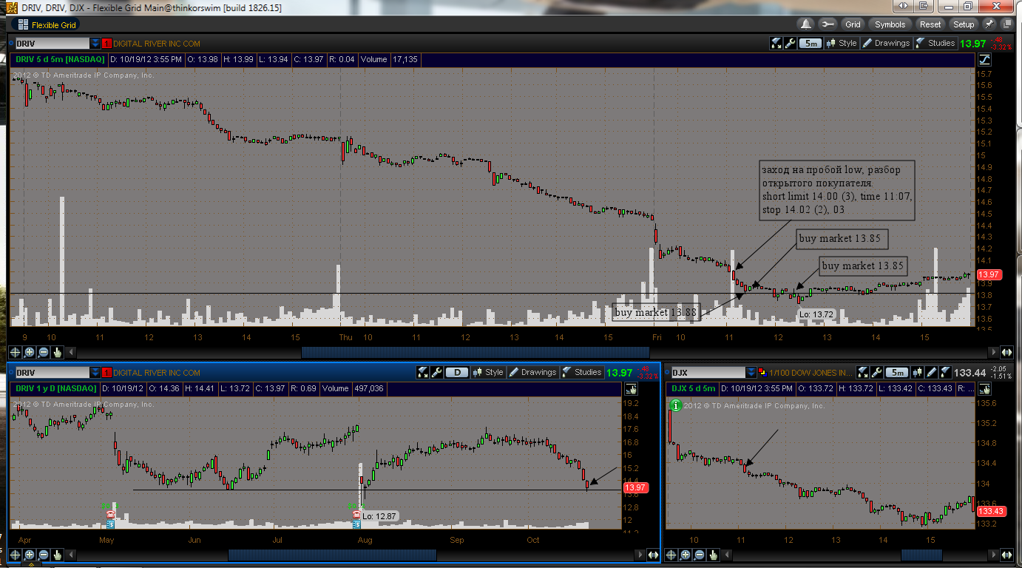The width and height of the screenshot is (1022, 568).
Task: Open the Grid button menu
Action: pos(853,24)
